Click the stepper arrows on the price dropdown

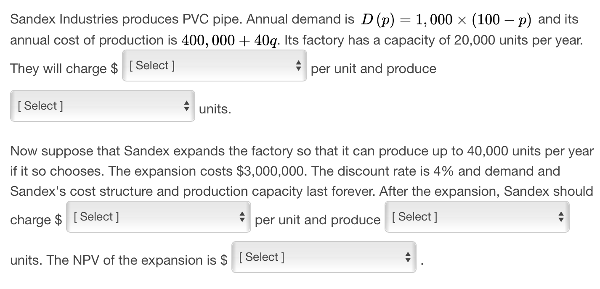pyautogui.click(x=298, y=66)
